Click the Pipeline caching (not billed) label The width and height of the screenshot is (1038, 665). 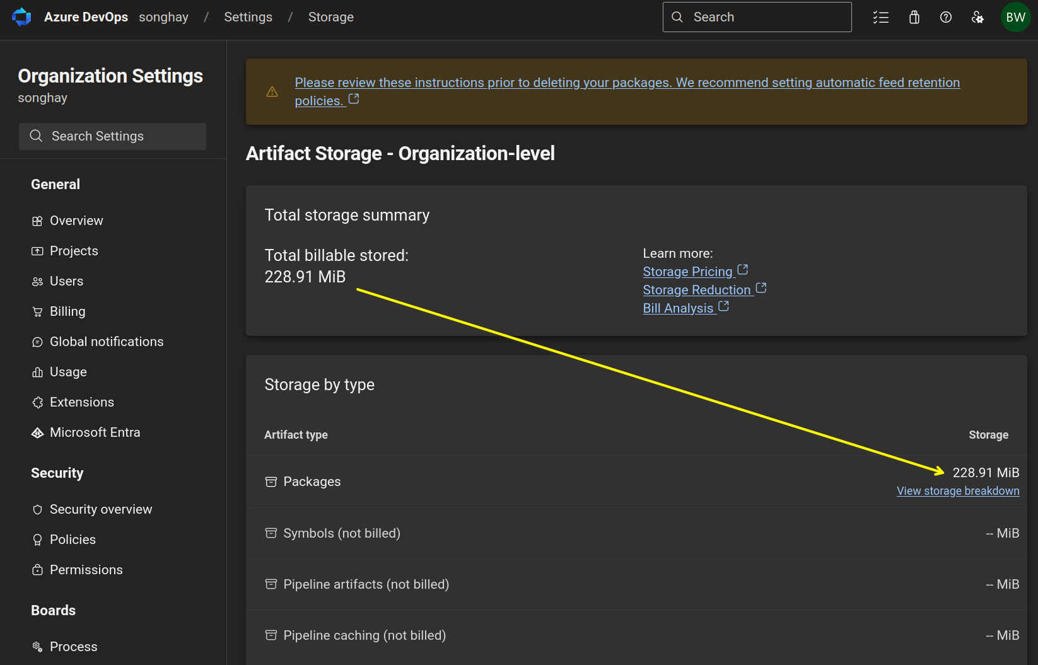tap(364, 635)
